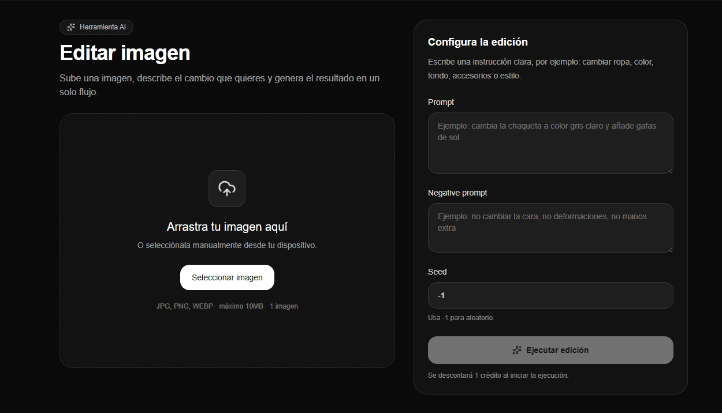Click the "Arrastra tu imagen aquí" text
Viewport: 722px width, 413px height.
point(227,227)
